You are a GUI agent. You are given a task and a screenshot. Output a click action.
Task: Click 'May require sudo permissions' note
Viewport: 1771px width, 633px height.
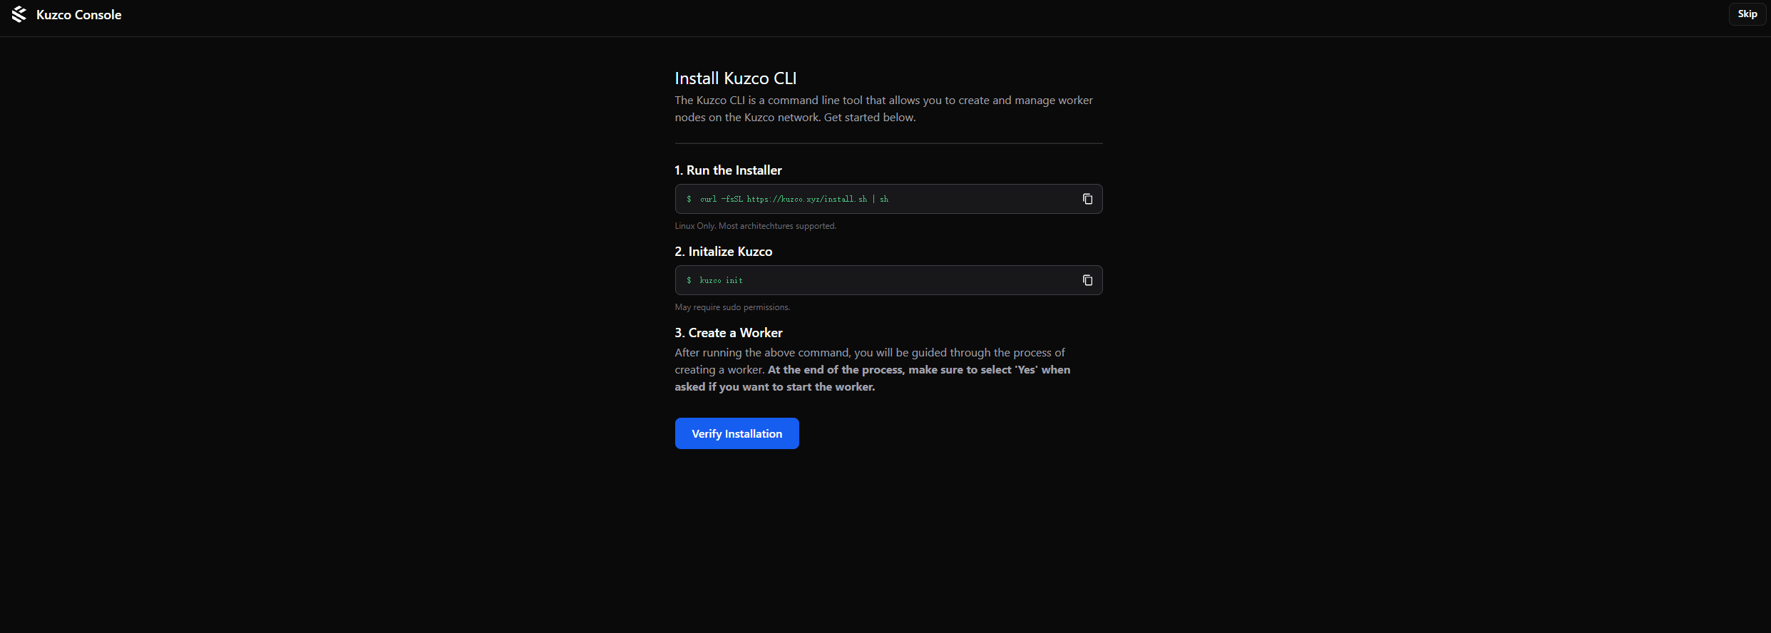click(x=732, y=307)
